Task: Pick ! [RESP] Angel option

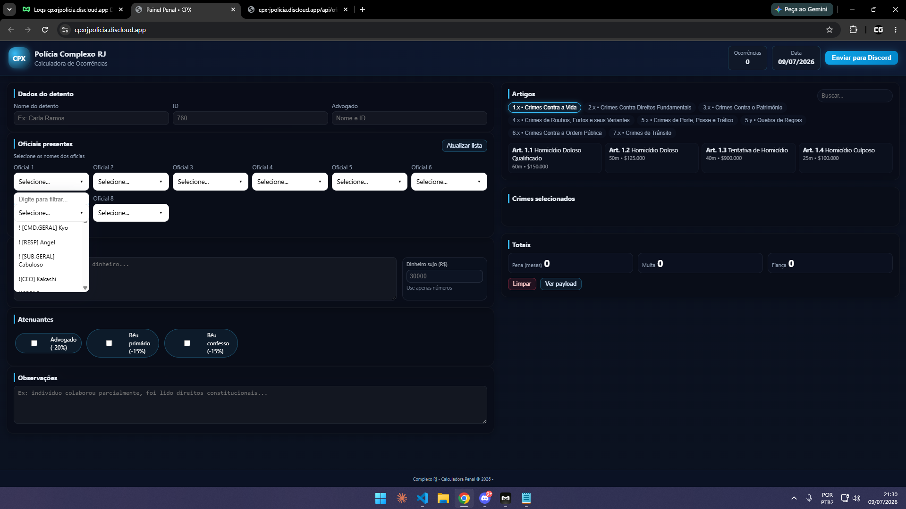Action: click(x=48, y=242)
